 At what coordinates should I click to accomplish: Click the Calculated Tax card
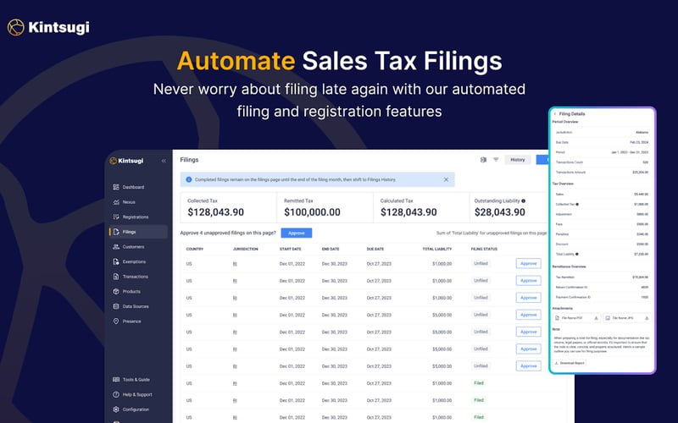point(421,207)
